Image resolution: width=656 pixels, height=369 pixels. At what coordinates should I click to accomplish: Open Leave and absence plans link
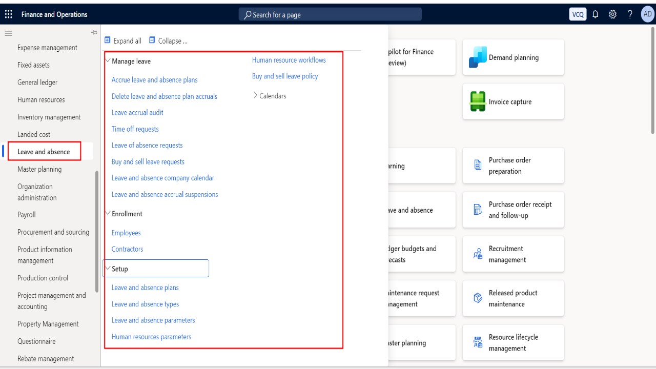point(145,288)
